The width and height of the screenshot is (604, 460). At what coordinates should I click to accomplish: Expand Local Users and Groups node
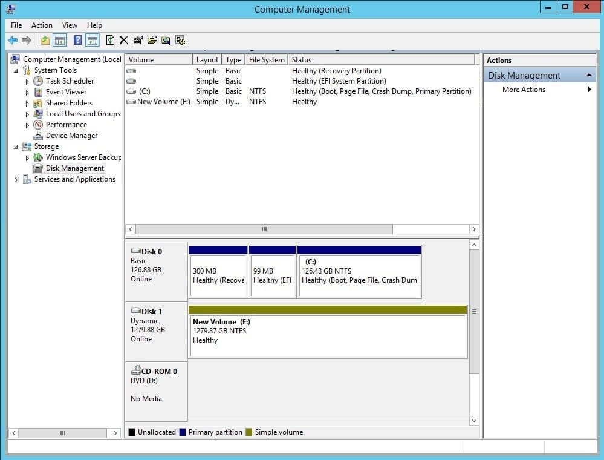point(27,114)
